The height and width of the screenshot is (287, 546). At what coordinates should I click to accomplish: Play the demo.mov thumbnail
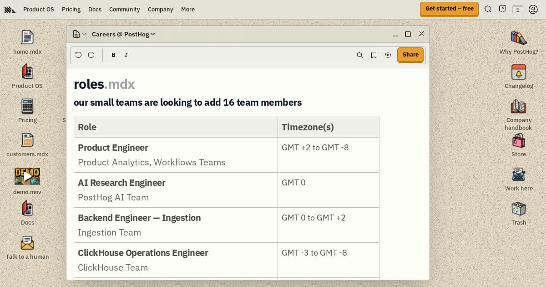click(x=27, y=176)
